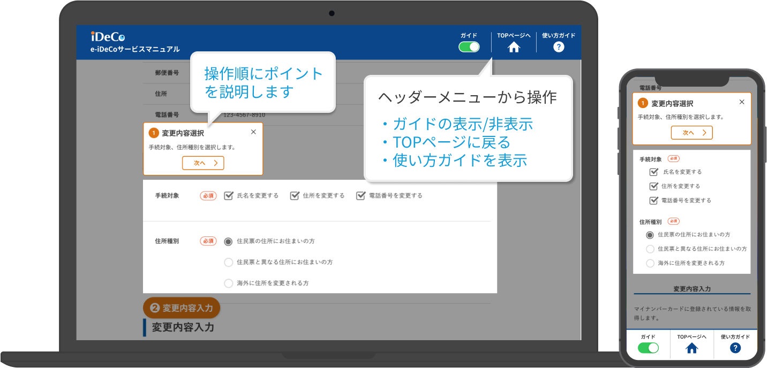Select 海外に住所を変更される方 radio on laptop
This screenshot has width=768, height=368.
coord(229,283)
